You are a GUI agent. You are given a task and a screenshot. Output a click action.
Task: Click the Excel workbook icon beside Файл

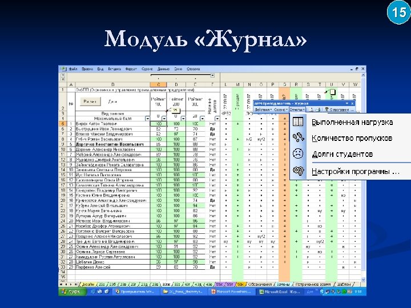(63, 68)
